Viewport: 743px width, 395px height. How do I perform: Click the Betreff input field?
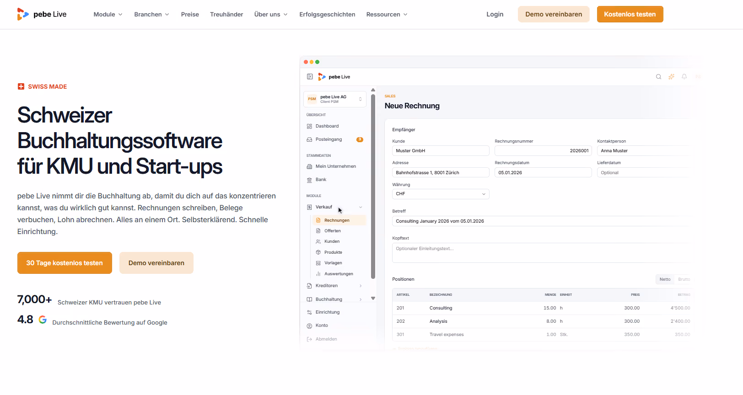coord(542,221)
